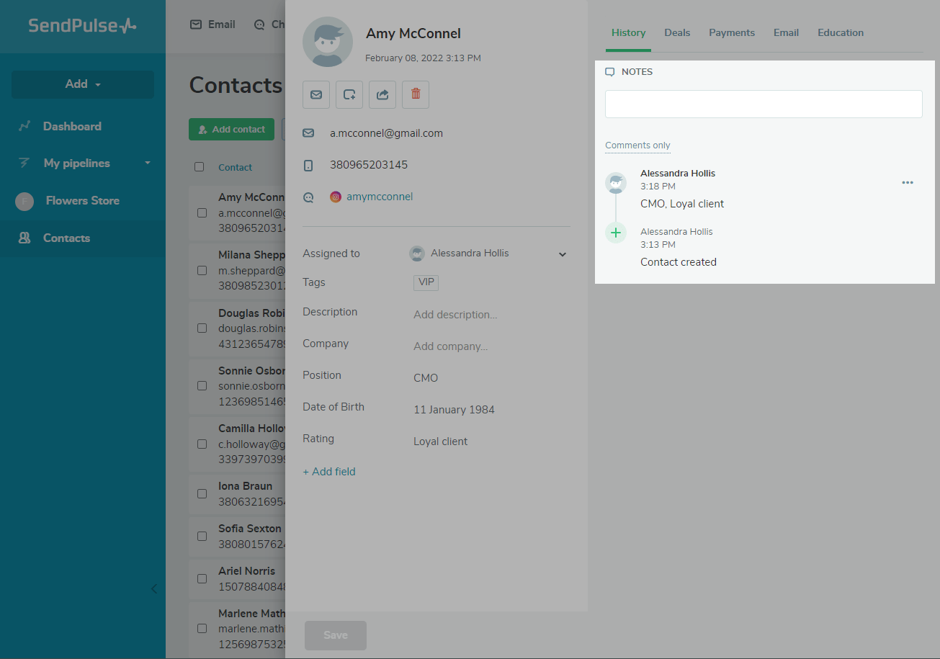Image resolution: width=940 pixels, height=659 pixels.
Task: Click the Rating value Loyal client
Action: click(441, 441)
